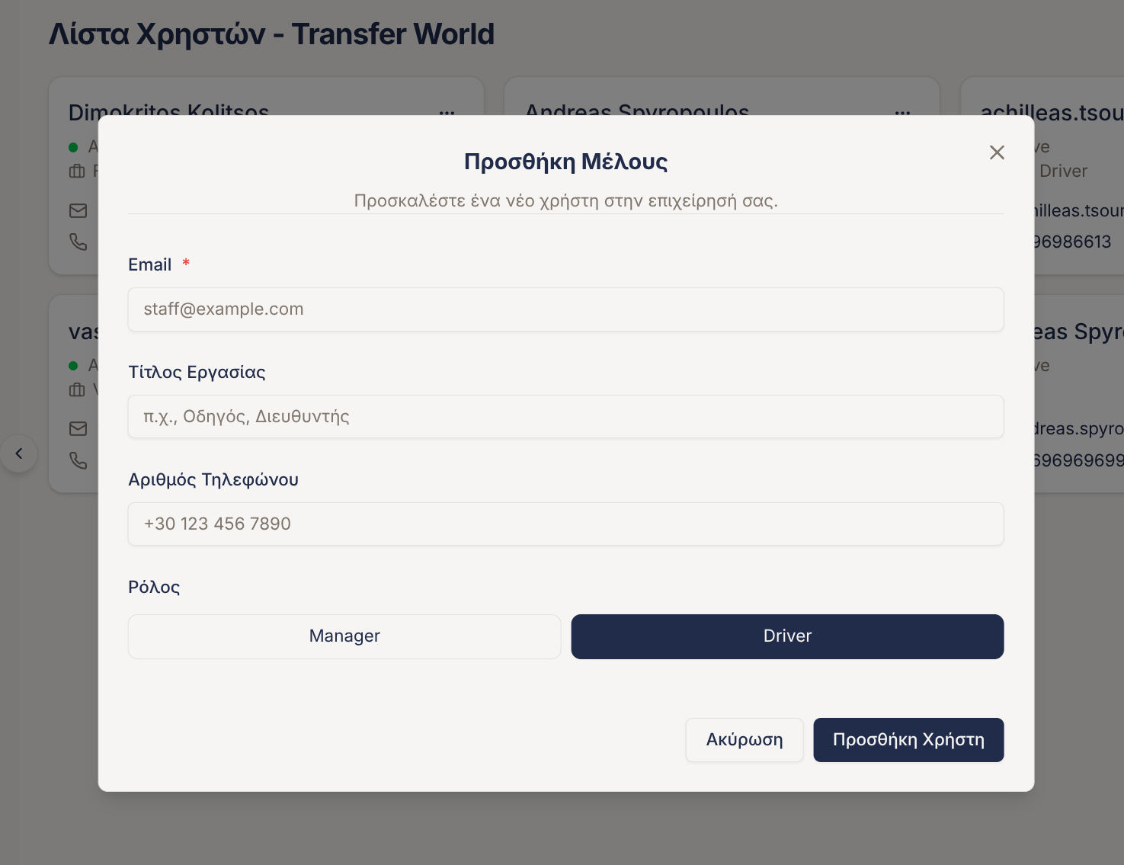
Task: Open Andreas Spyropoulos card three-dot menu
Action: click(903, 112)
